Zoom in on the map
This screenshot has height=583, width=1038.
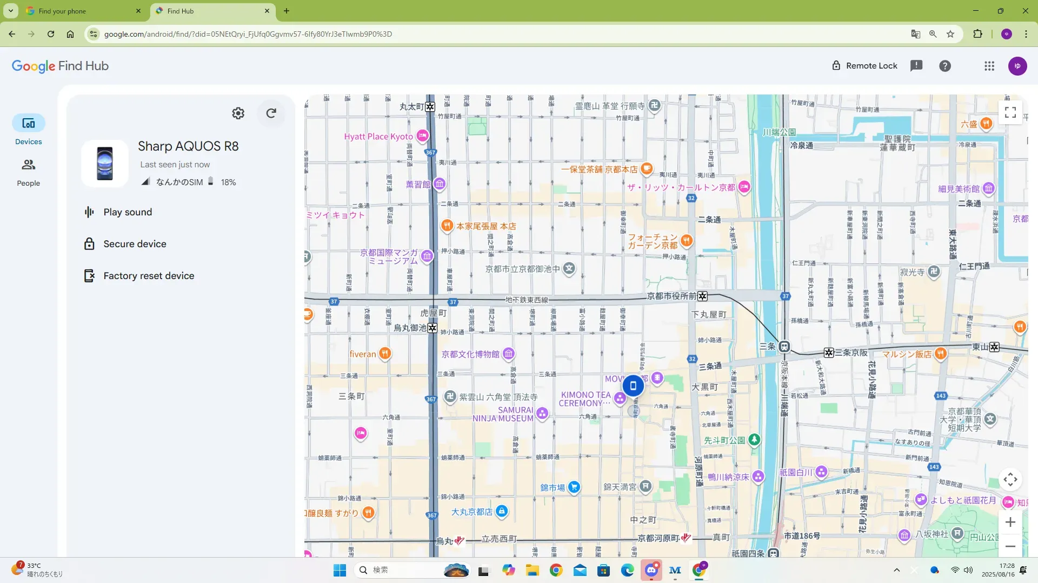coord(1010,522)
